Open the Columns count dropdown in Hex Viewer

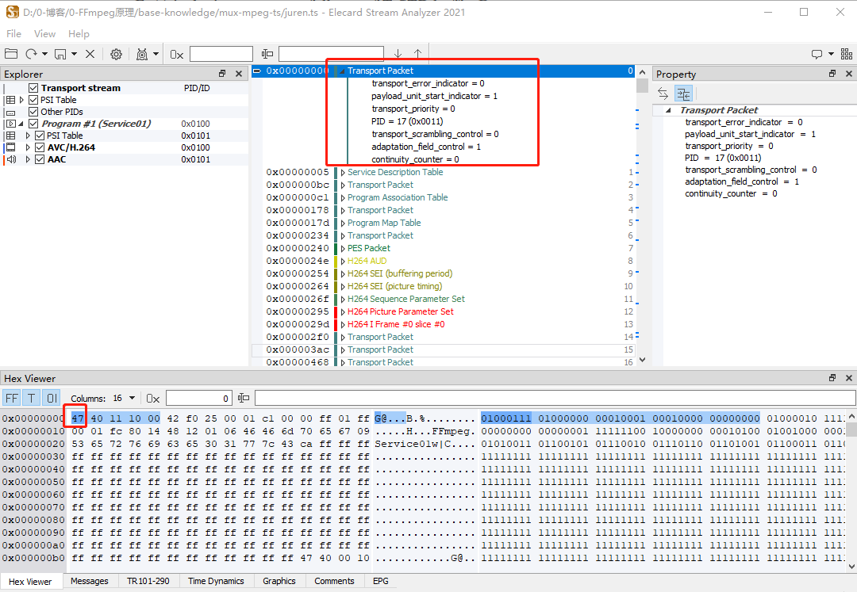click(132, 398)
